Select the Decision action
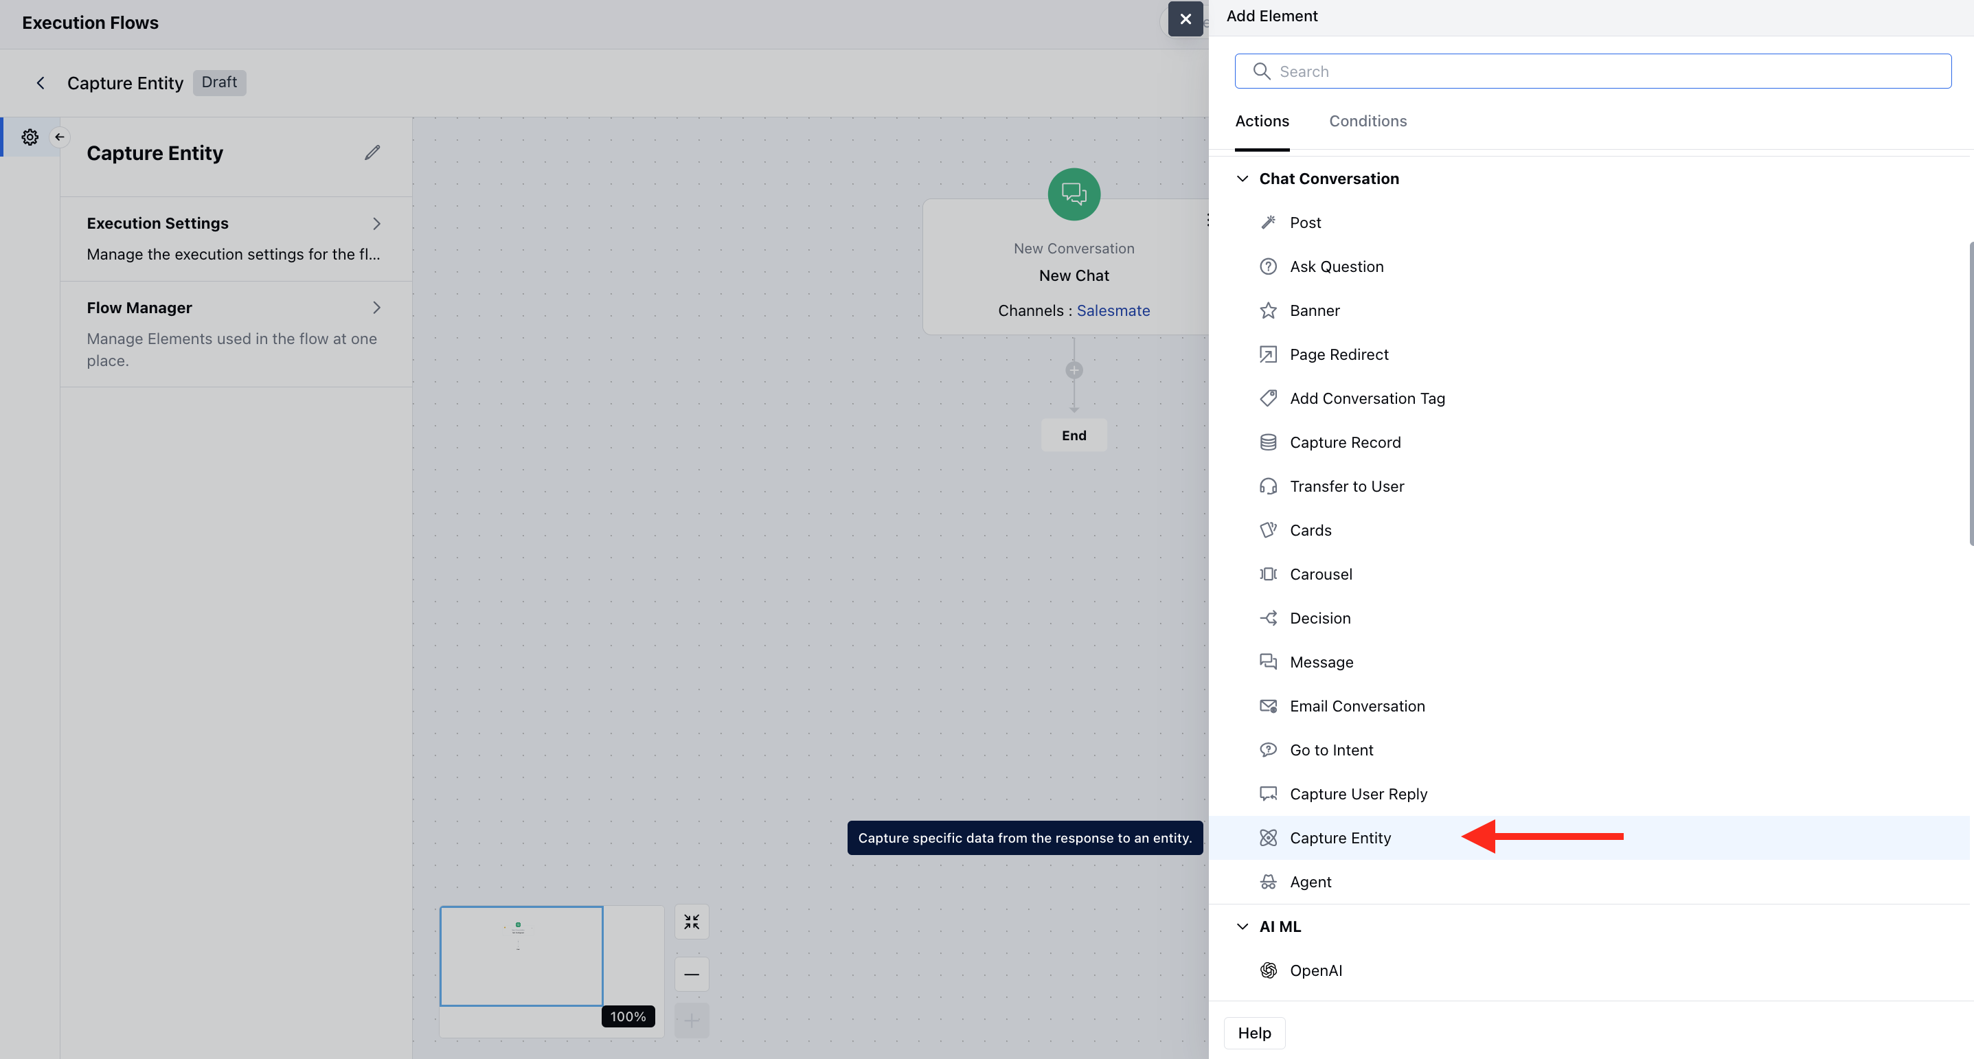Image resolution: width=1974 pixels, height=1059 pixels. 1589,618
